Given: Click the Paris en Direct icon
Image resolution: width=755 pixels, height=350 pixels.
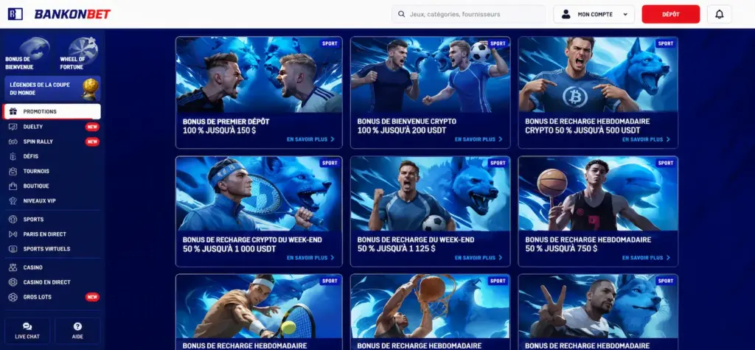Looking at the screenshot, I should pyautogui.click(x=13, y=234).
